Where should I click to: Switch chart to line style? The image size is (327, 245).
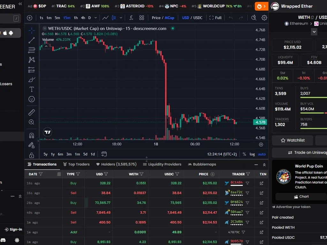(x=105, y=18)
